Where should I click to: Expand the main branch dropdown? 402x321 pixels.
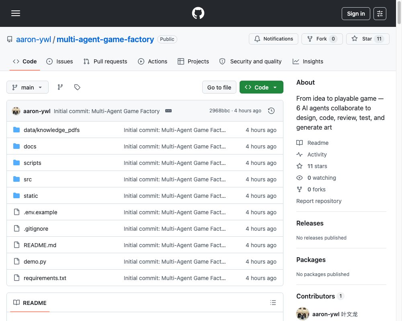click(27, 87)
